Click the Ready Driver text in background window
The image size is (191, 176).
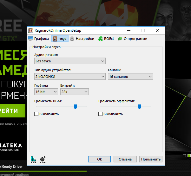pos(12,167)
